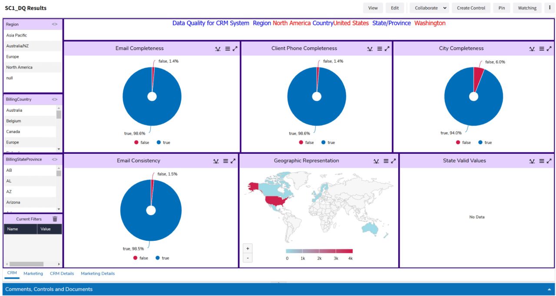Open hamburger menu on City Completeness panel
556x296 pixels.
pyautogui.click(x=542, y=49)
